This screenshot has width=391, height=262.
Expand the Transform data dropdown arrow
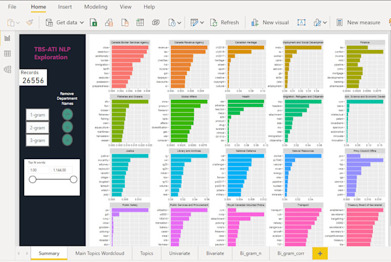pyautogui.click(x=202, y=22)
